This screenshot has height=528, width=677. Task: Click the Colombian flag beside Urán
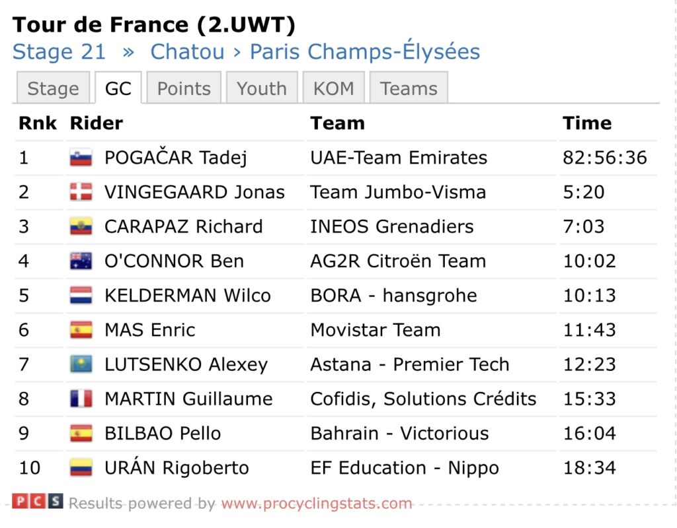(x=81, y=467)
